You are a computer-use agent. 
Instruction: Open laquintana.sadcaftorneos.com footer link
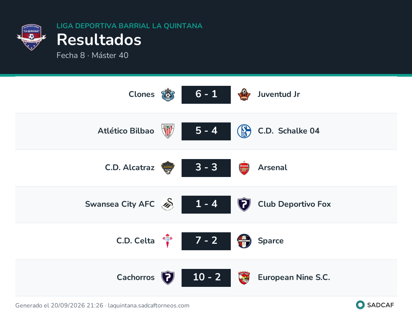pyautogui.click(x=148, y=306)
